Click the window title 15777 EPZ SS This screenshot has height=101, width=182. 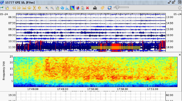(x=20, y=2)
